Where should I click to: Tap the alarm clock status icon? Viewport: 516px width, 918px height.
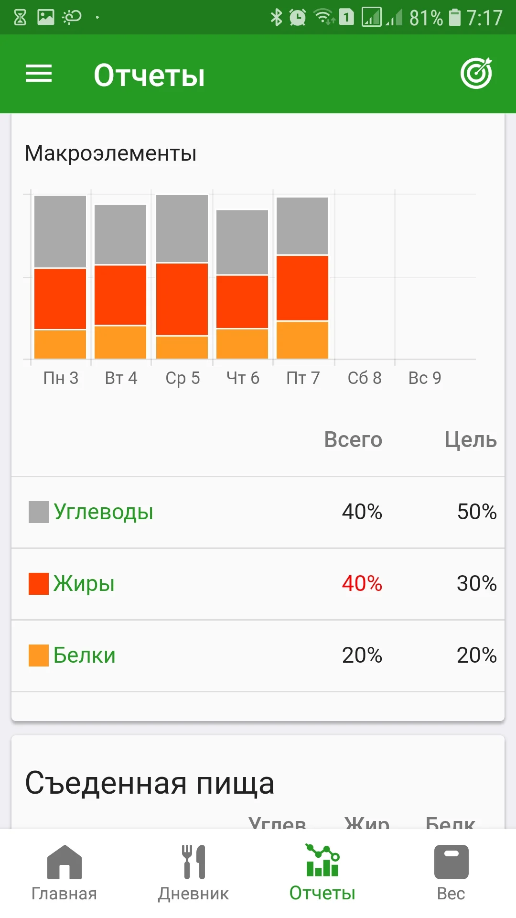[x=298, y=18]
